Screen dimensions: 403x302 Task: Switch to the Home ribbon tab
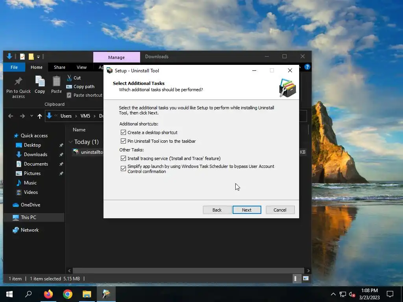point(37,67)
